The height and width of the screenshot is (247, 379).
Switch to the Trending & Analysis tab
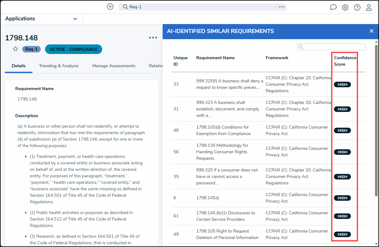[x=59, y=66]
